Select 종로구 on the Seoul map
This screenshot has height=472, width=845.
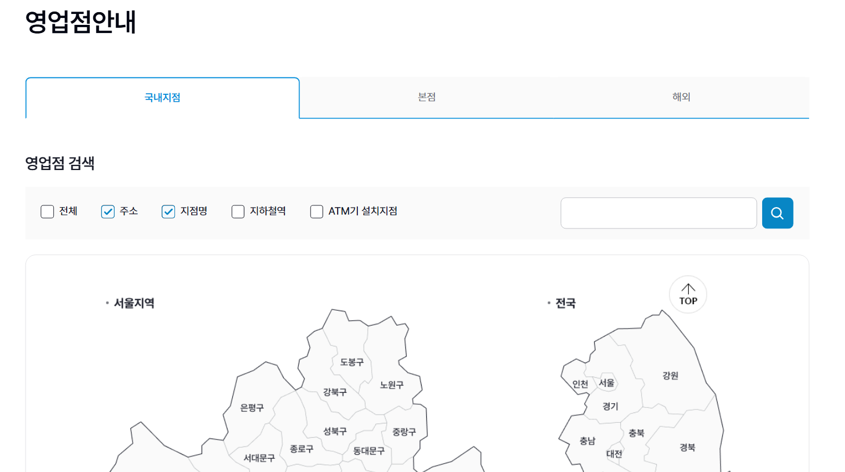click(x=302, y=448)
